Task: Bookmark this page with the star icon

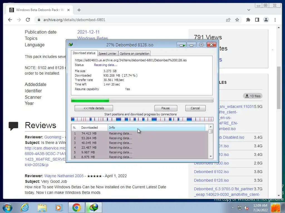Action: coord(237,20)
